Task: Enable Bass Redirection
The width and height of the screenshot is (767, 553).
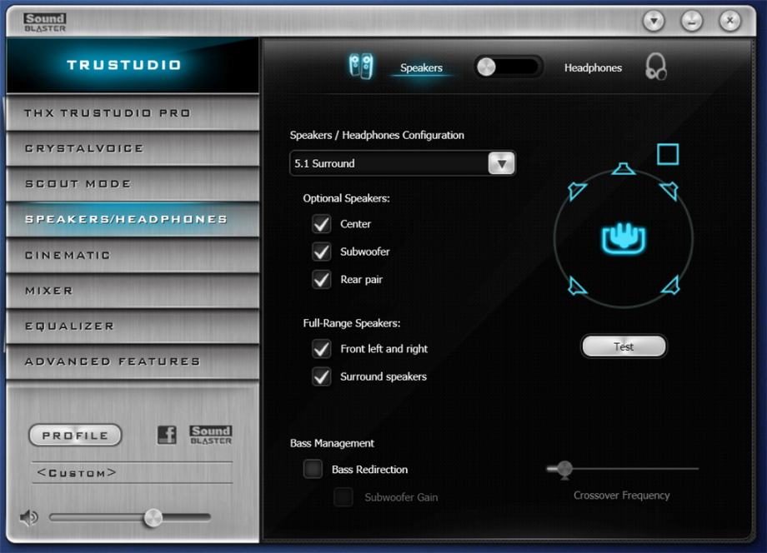Action: (x=313, y=469)
